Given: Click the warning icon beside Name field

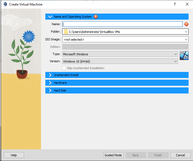Looking at the screenshot, I should (x=186, y=24).
